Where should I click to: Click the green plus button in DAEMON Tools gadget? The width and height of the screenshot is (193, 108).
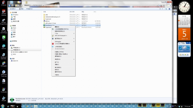(185, 55)
